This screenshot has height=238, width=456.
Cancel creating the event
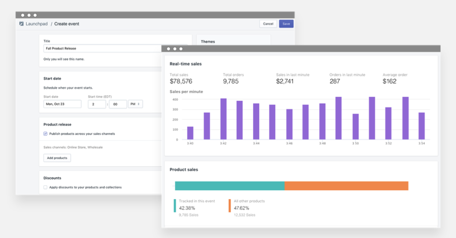(268, 23)
